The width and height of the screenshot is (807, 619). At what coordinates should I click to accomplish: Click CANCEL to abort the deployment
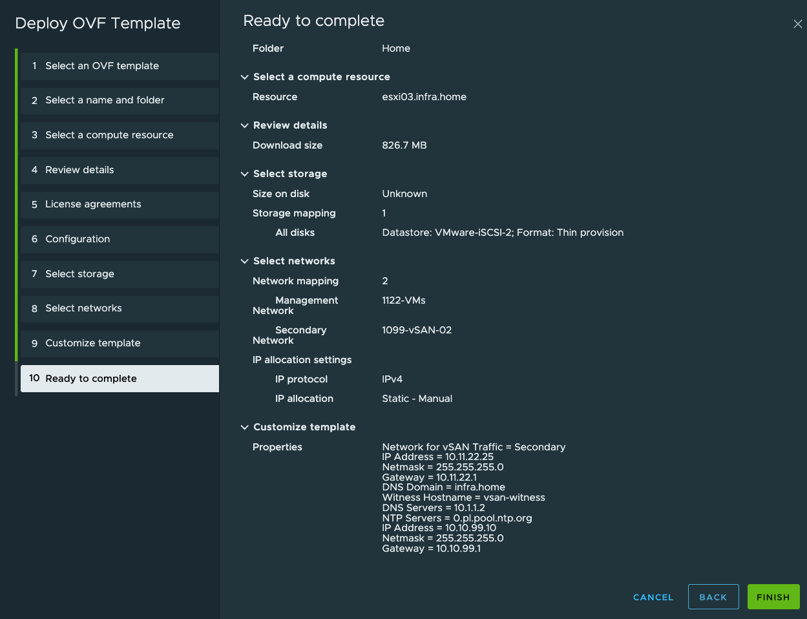(x=653, y=597)
